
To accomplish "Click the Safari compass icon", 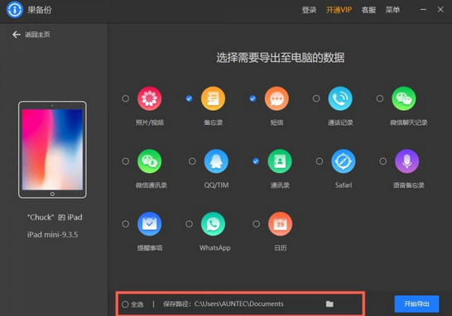I will (344, 161).
